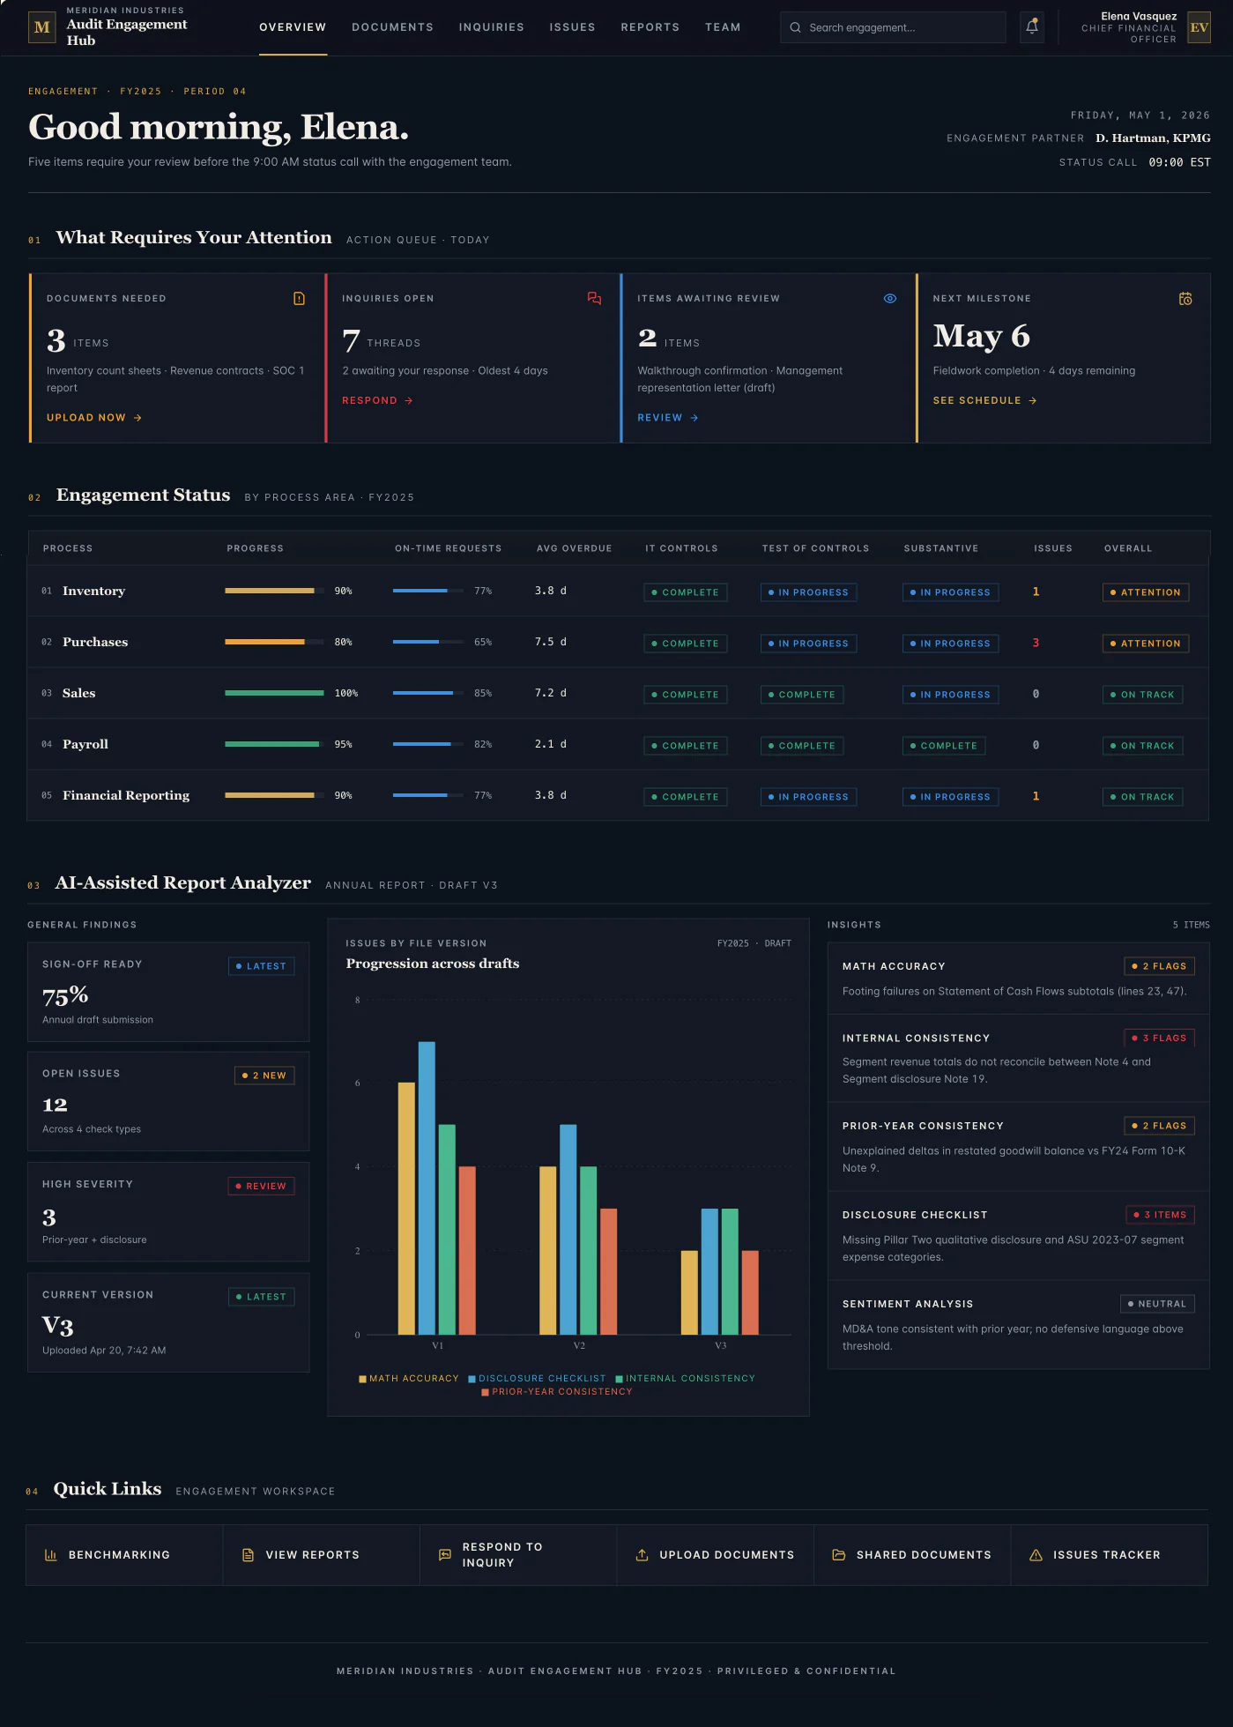Click the Financial Reporting row name

(126, 795)
